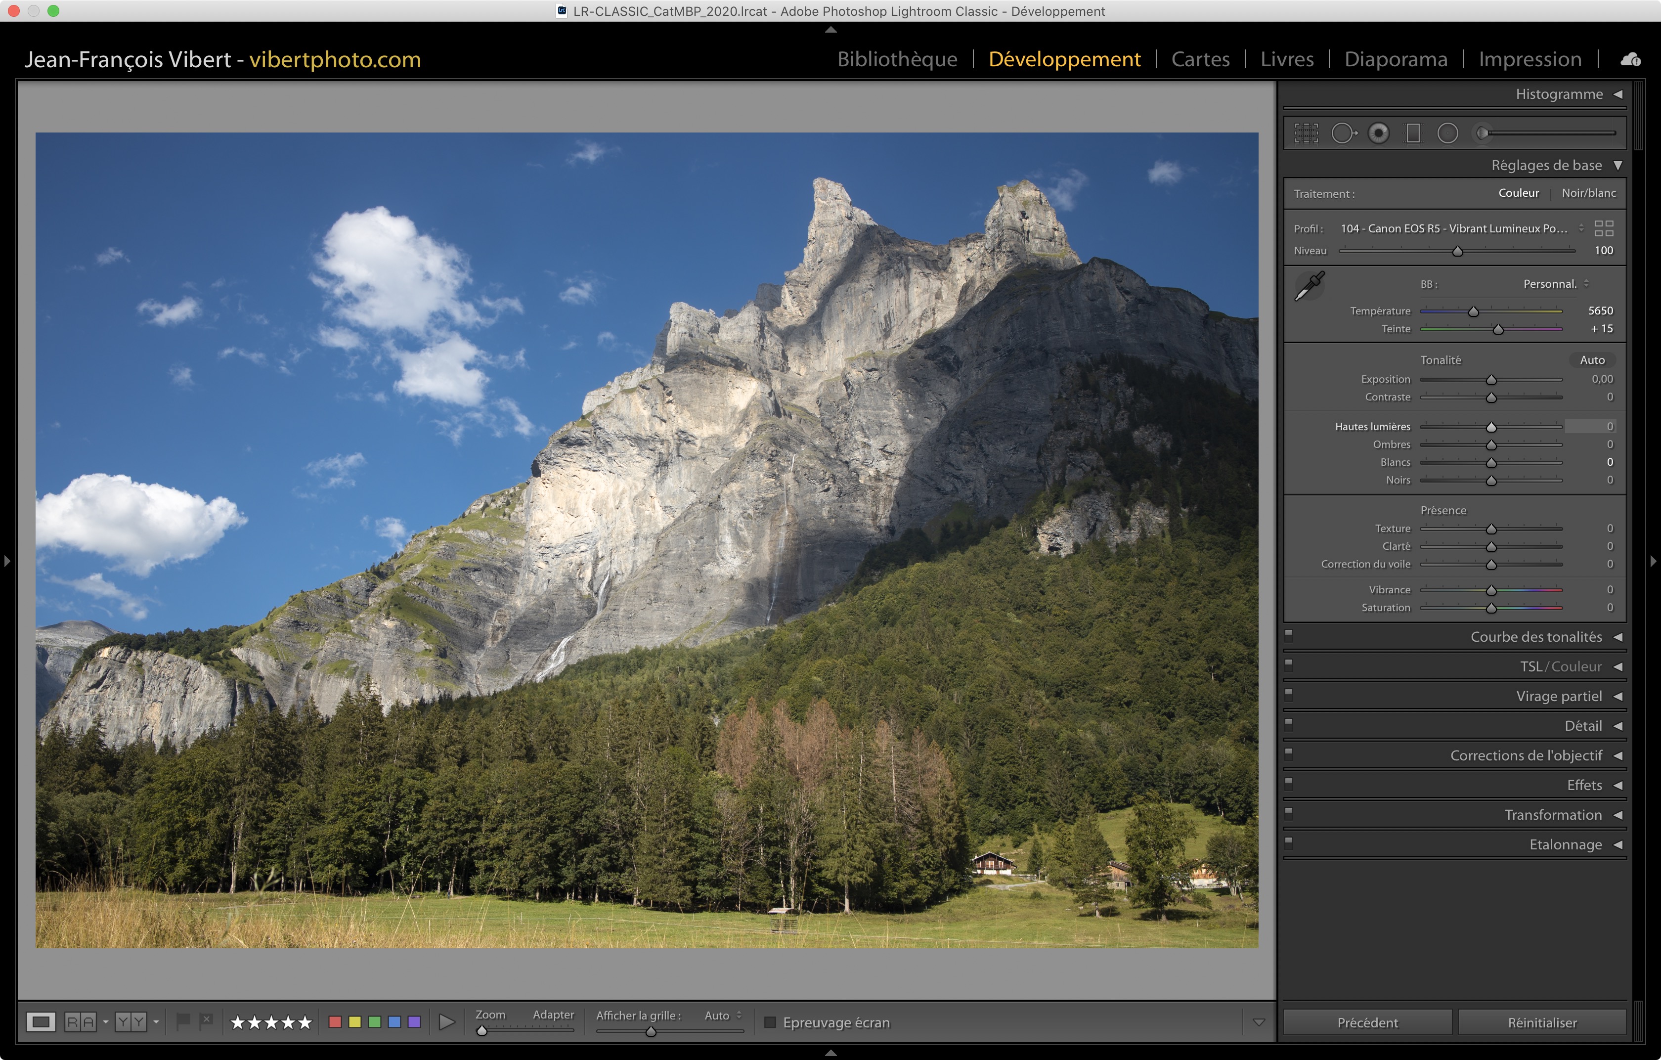Choose the graduated filter tool

click(1413, 133)
